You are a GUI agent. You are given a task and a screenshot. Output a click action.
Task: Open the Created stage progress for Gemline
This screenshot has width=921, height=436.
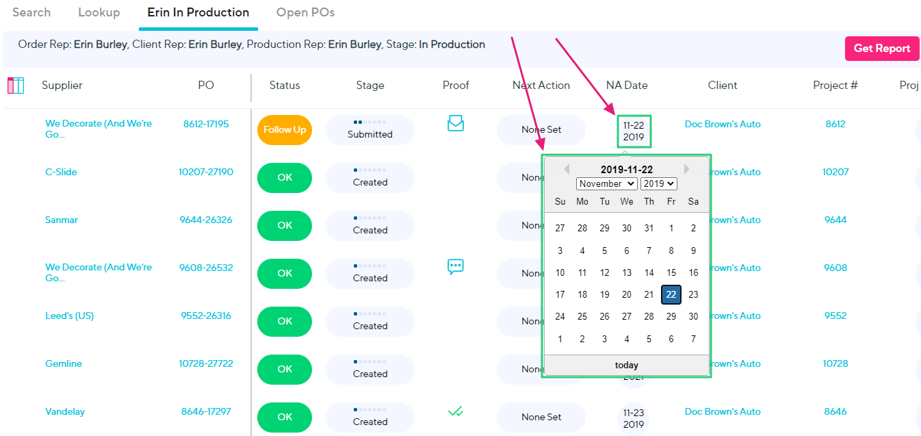pos(370,370)
